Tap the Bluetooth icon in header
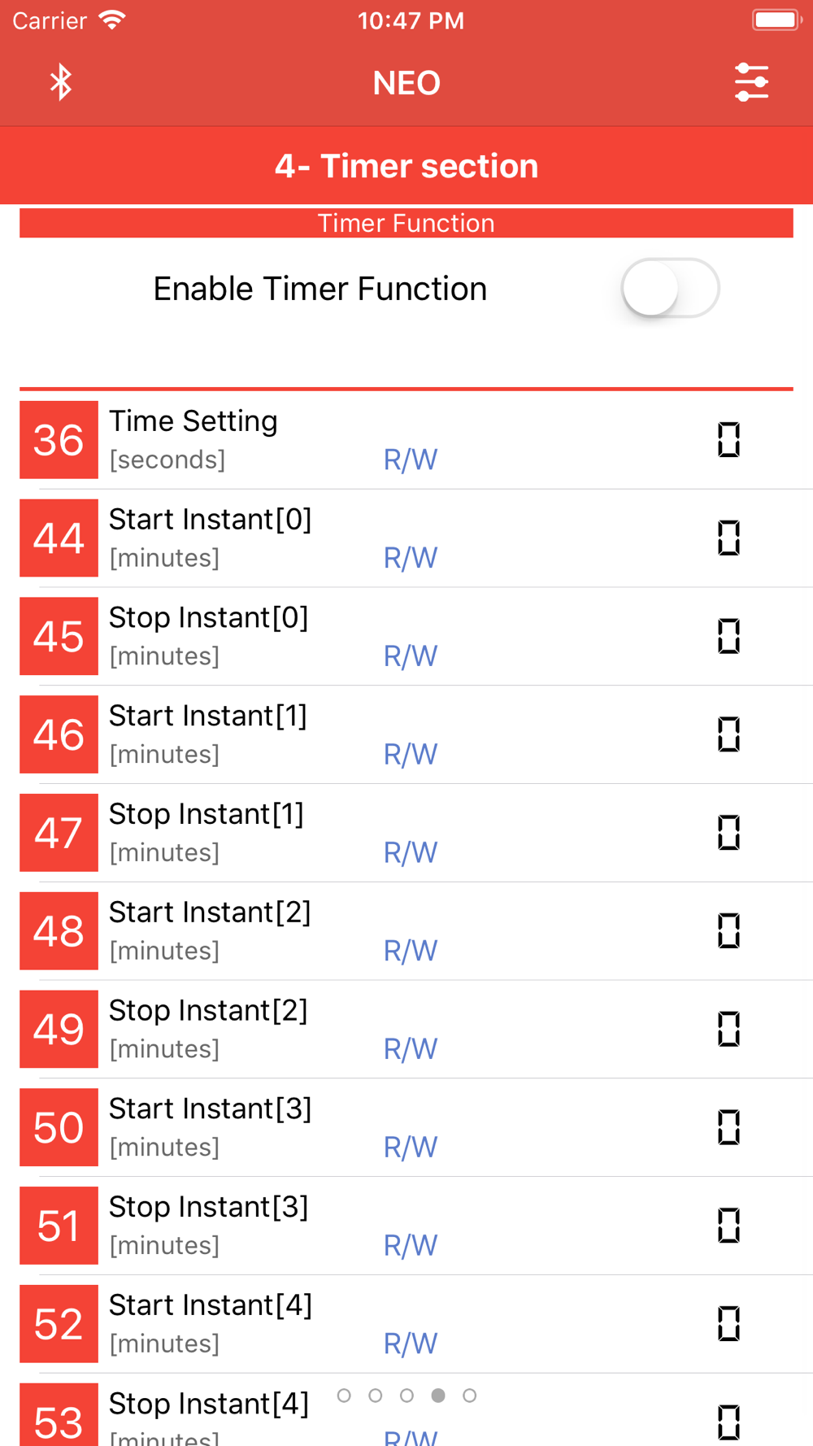813x1446 pixels. click(x=61, y=82)
